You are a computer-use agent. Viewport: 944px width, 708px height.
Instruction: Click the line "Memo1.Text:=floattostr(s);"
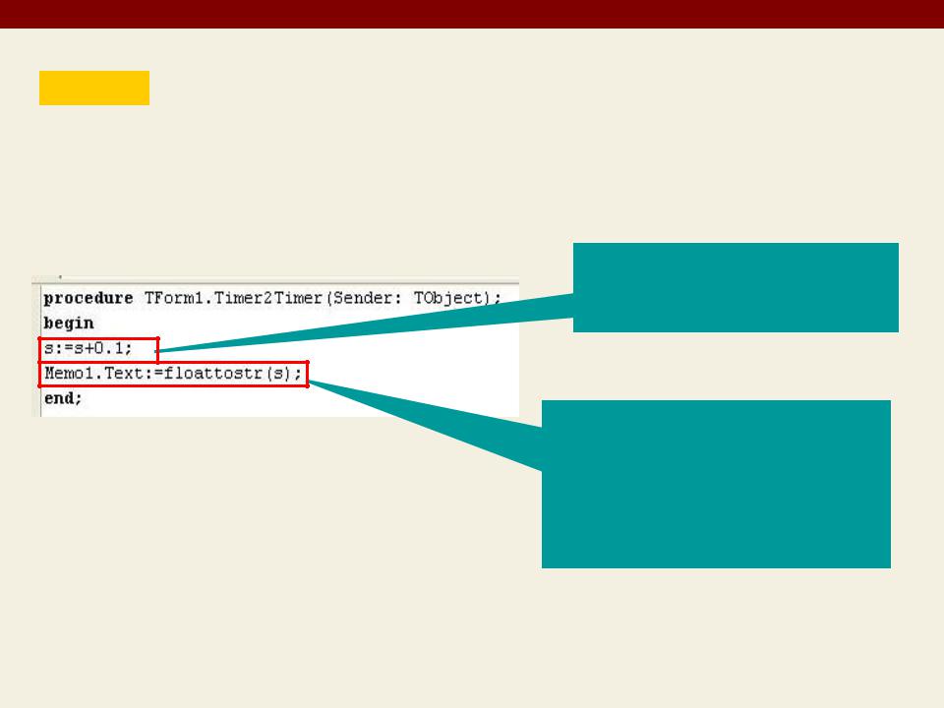point(173,374)
